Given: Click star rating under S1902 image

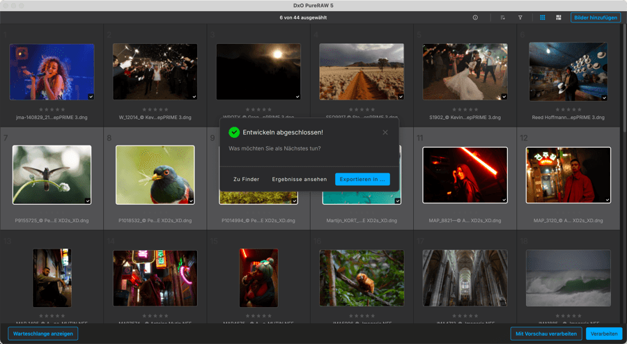Looking at the screenshot, I should click(x=465, y=109).
